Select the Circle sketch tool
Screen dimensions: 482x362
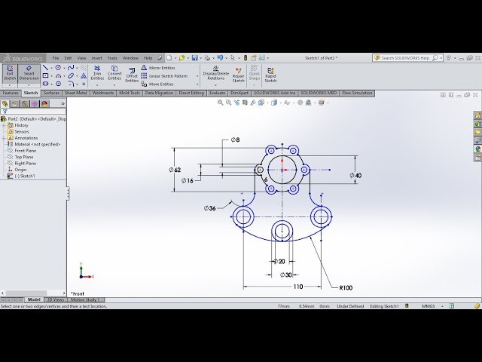click(58, 68)
